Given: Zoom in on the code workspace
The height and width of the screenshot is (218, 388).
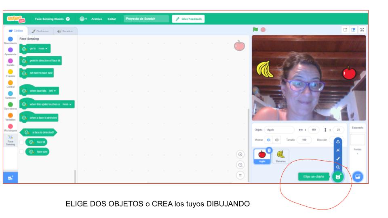Looking at the screenshot, I should click(240, 155).
